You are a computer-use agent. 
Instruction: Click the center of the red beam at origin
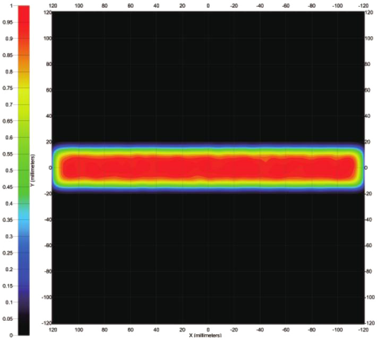208,167
